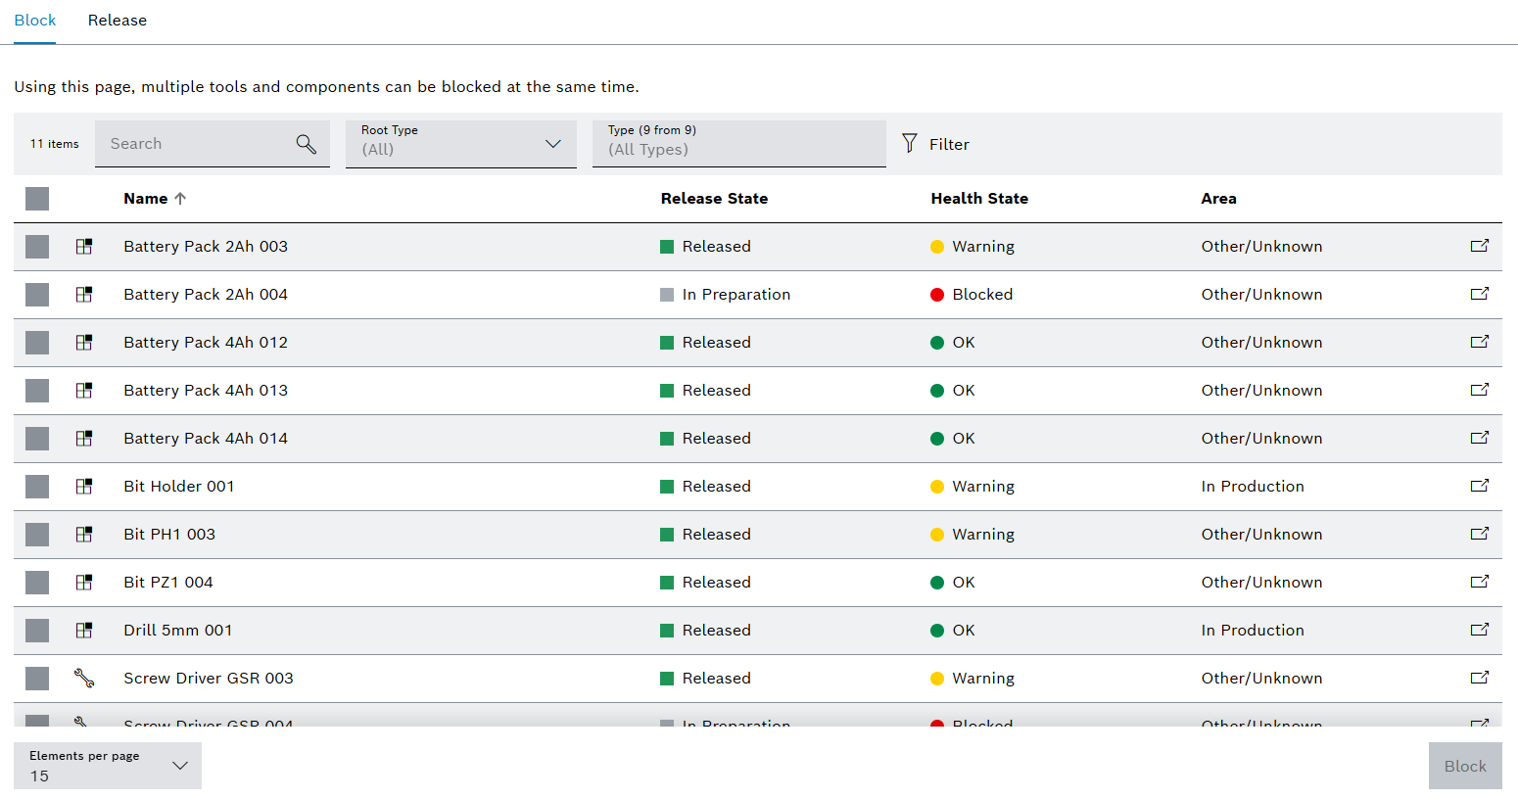Screen dimensions: 1518x800
Task: Check the Battery Pack 2Ah 003 row
Action: pos(37,247)
